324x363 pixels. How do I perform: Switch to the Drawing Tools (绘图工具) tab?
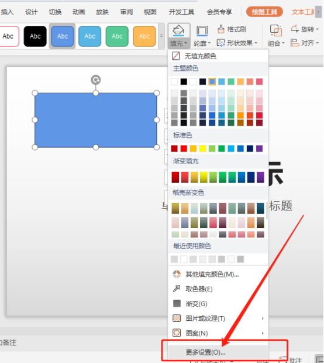coord(264,12)
